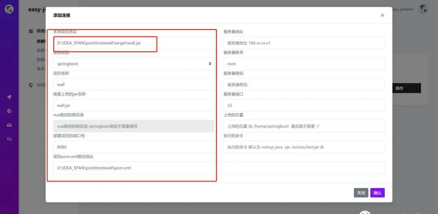Image resolution: width=438 pixels, height=214 pixels.
Task: Click the 添加连接 dialog title
Action: pos(62,15)
